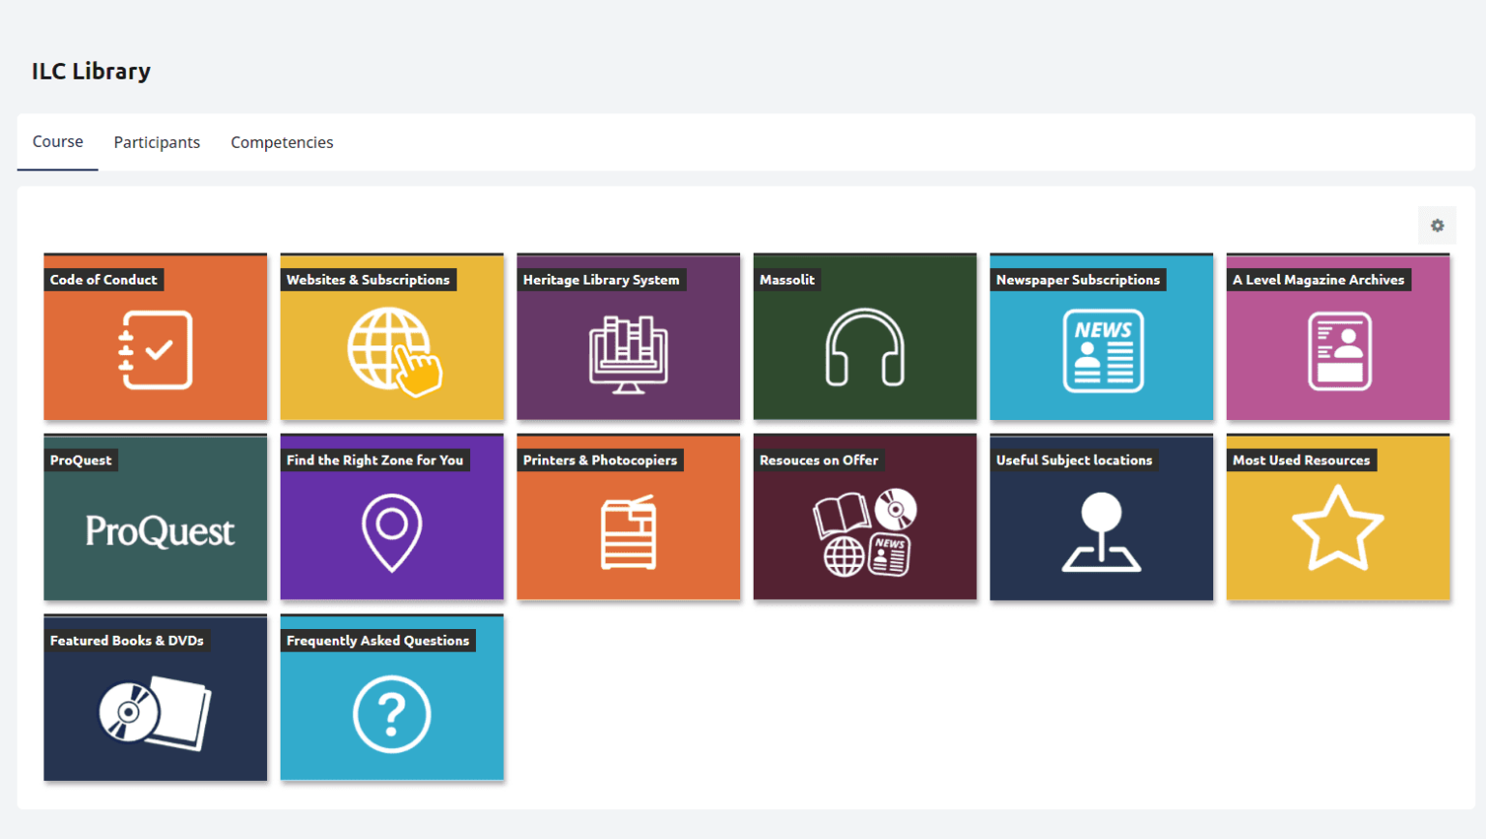1486x839 pixels.
Task: Click the A Level Magazine Archives tile
Action: tap(1338, 337)
